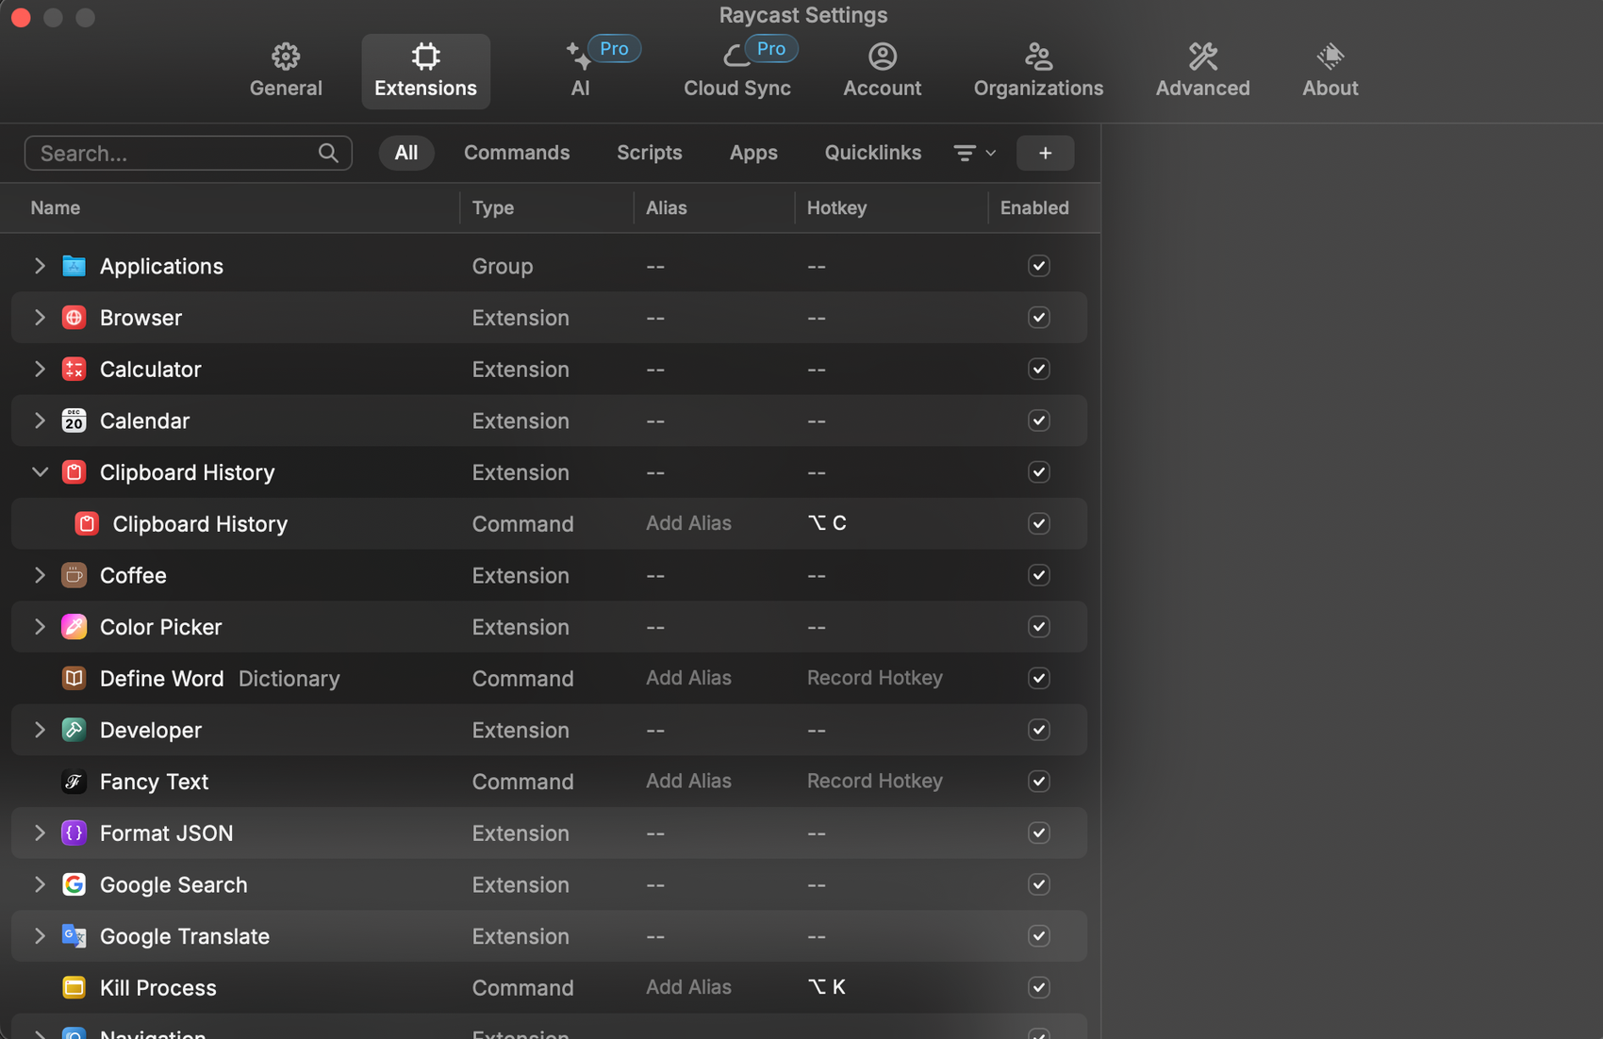Image resolution: width=1603 pixels, height=1039 pixels.
Task: Edit the Clipboard History command hotkey
Action: click(827, 523)
